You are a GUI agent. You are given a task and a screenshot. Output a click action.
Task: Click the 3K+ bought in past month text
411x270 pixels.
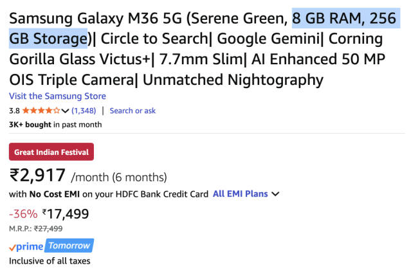55,125
